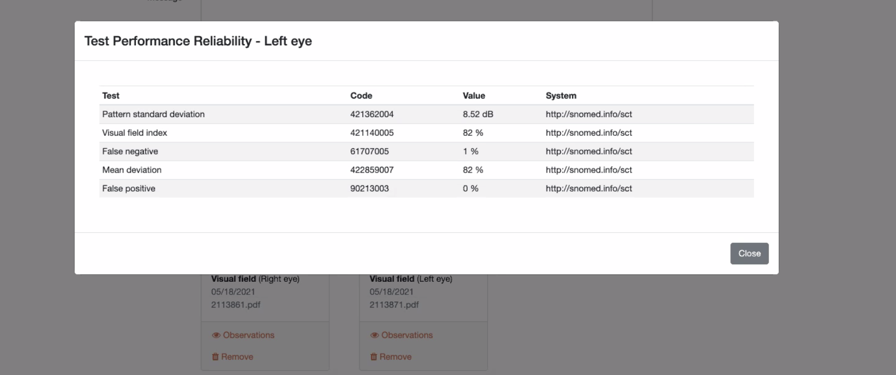Open Observations for Right eye visual field
The height and width of the screenshot is (375, 896).
[x=243, y=335]
